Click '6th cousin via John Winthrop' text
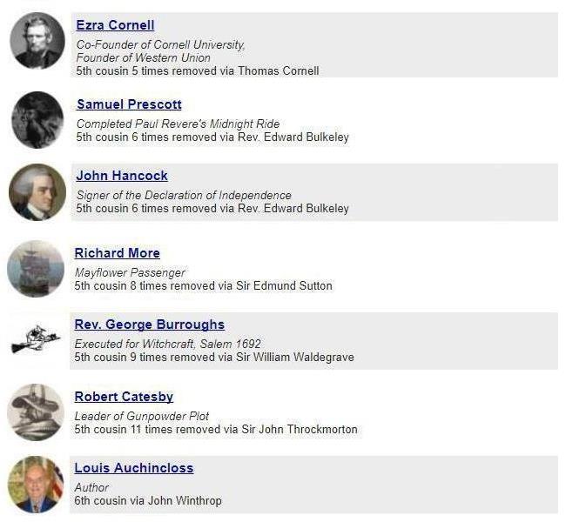Screen dimensions: 566x522 (x=148, y=501)
